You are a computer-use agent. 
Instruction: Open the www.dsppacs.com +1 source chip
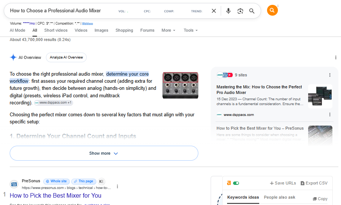[53, 102]
